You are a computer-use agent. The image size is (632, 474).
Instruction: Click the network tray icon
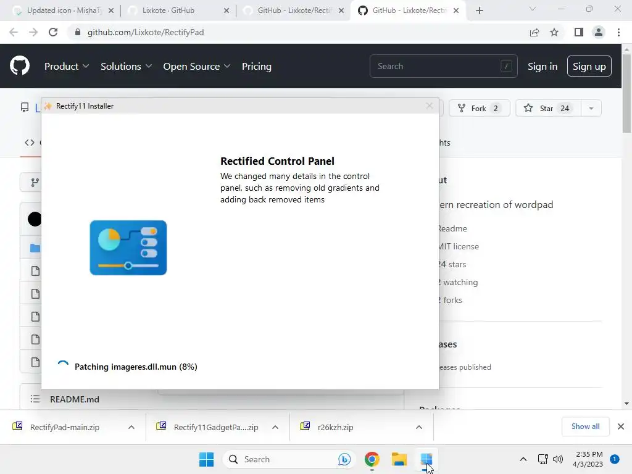(543, 459)
